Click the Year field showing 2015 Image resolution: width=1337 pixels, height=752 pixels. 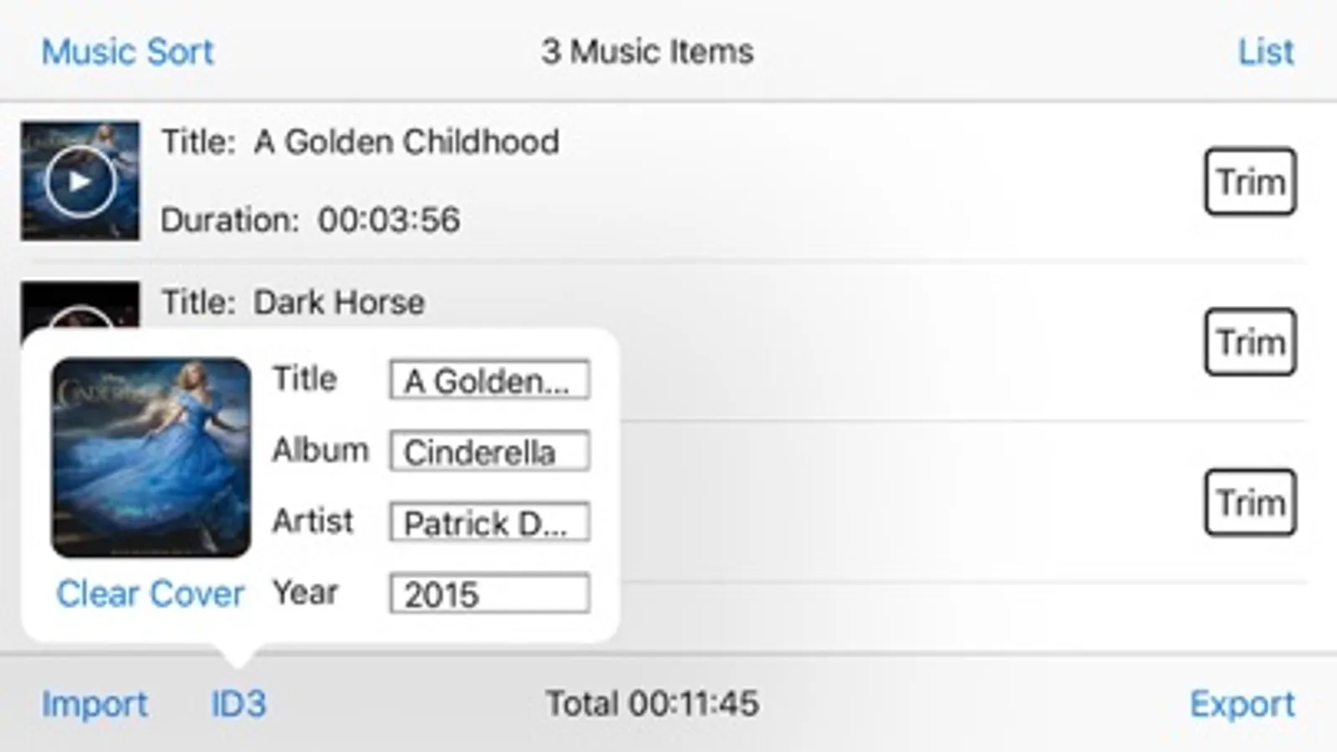pos(489,594)
